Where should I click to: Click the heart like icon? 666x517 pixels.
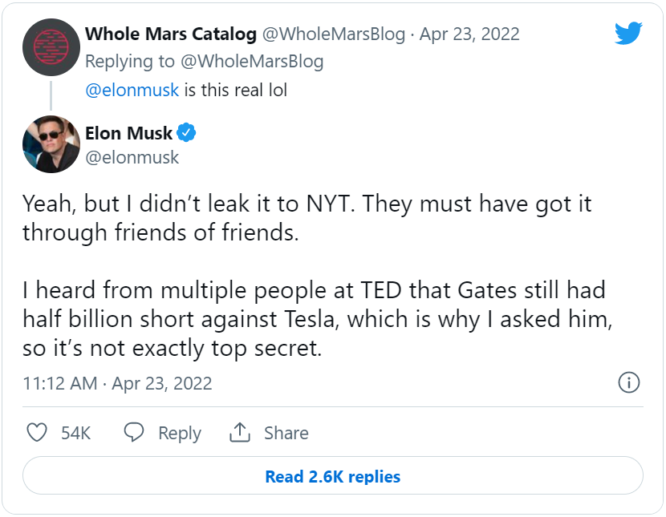37,433
